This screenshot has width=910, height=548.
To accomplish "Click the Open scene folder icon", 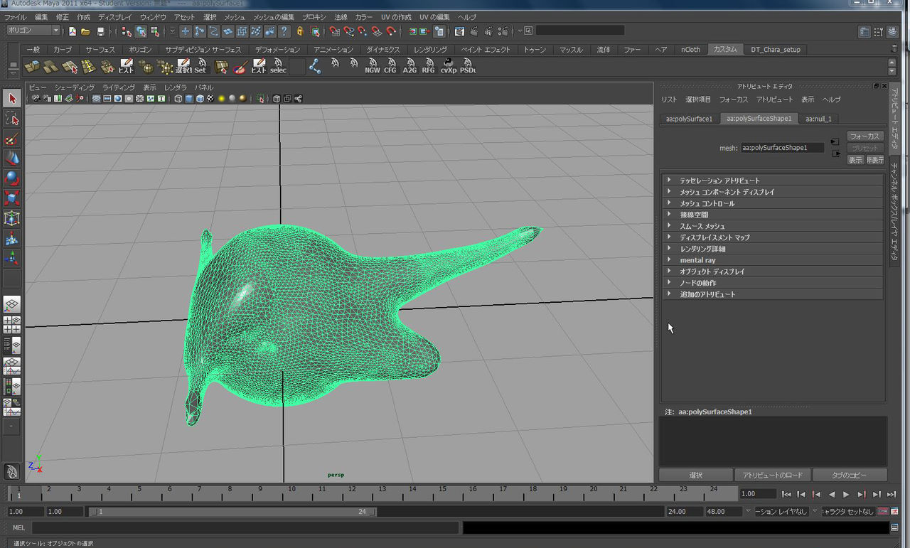I will click(85, 31).
